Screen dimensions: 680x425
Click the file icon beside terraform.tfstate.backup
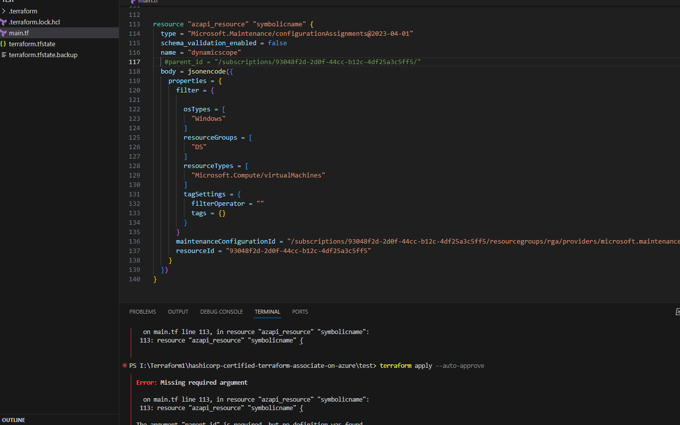[4, 55]
